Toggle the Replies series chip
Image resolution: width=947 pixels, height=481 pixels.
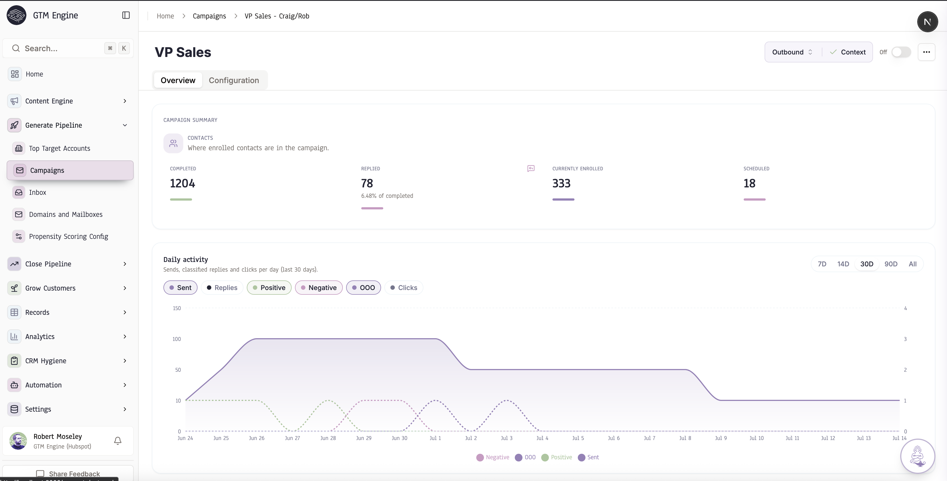[x=222, y=288]
